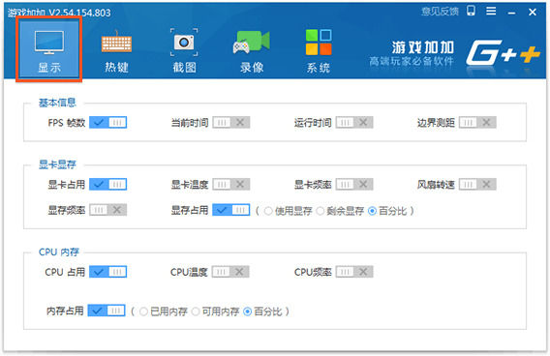Click the 意见反馈 feedback link
Image resolution: width=550 pixels, height=356 pixels.
pyautogui.click(x=440, y=12)
